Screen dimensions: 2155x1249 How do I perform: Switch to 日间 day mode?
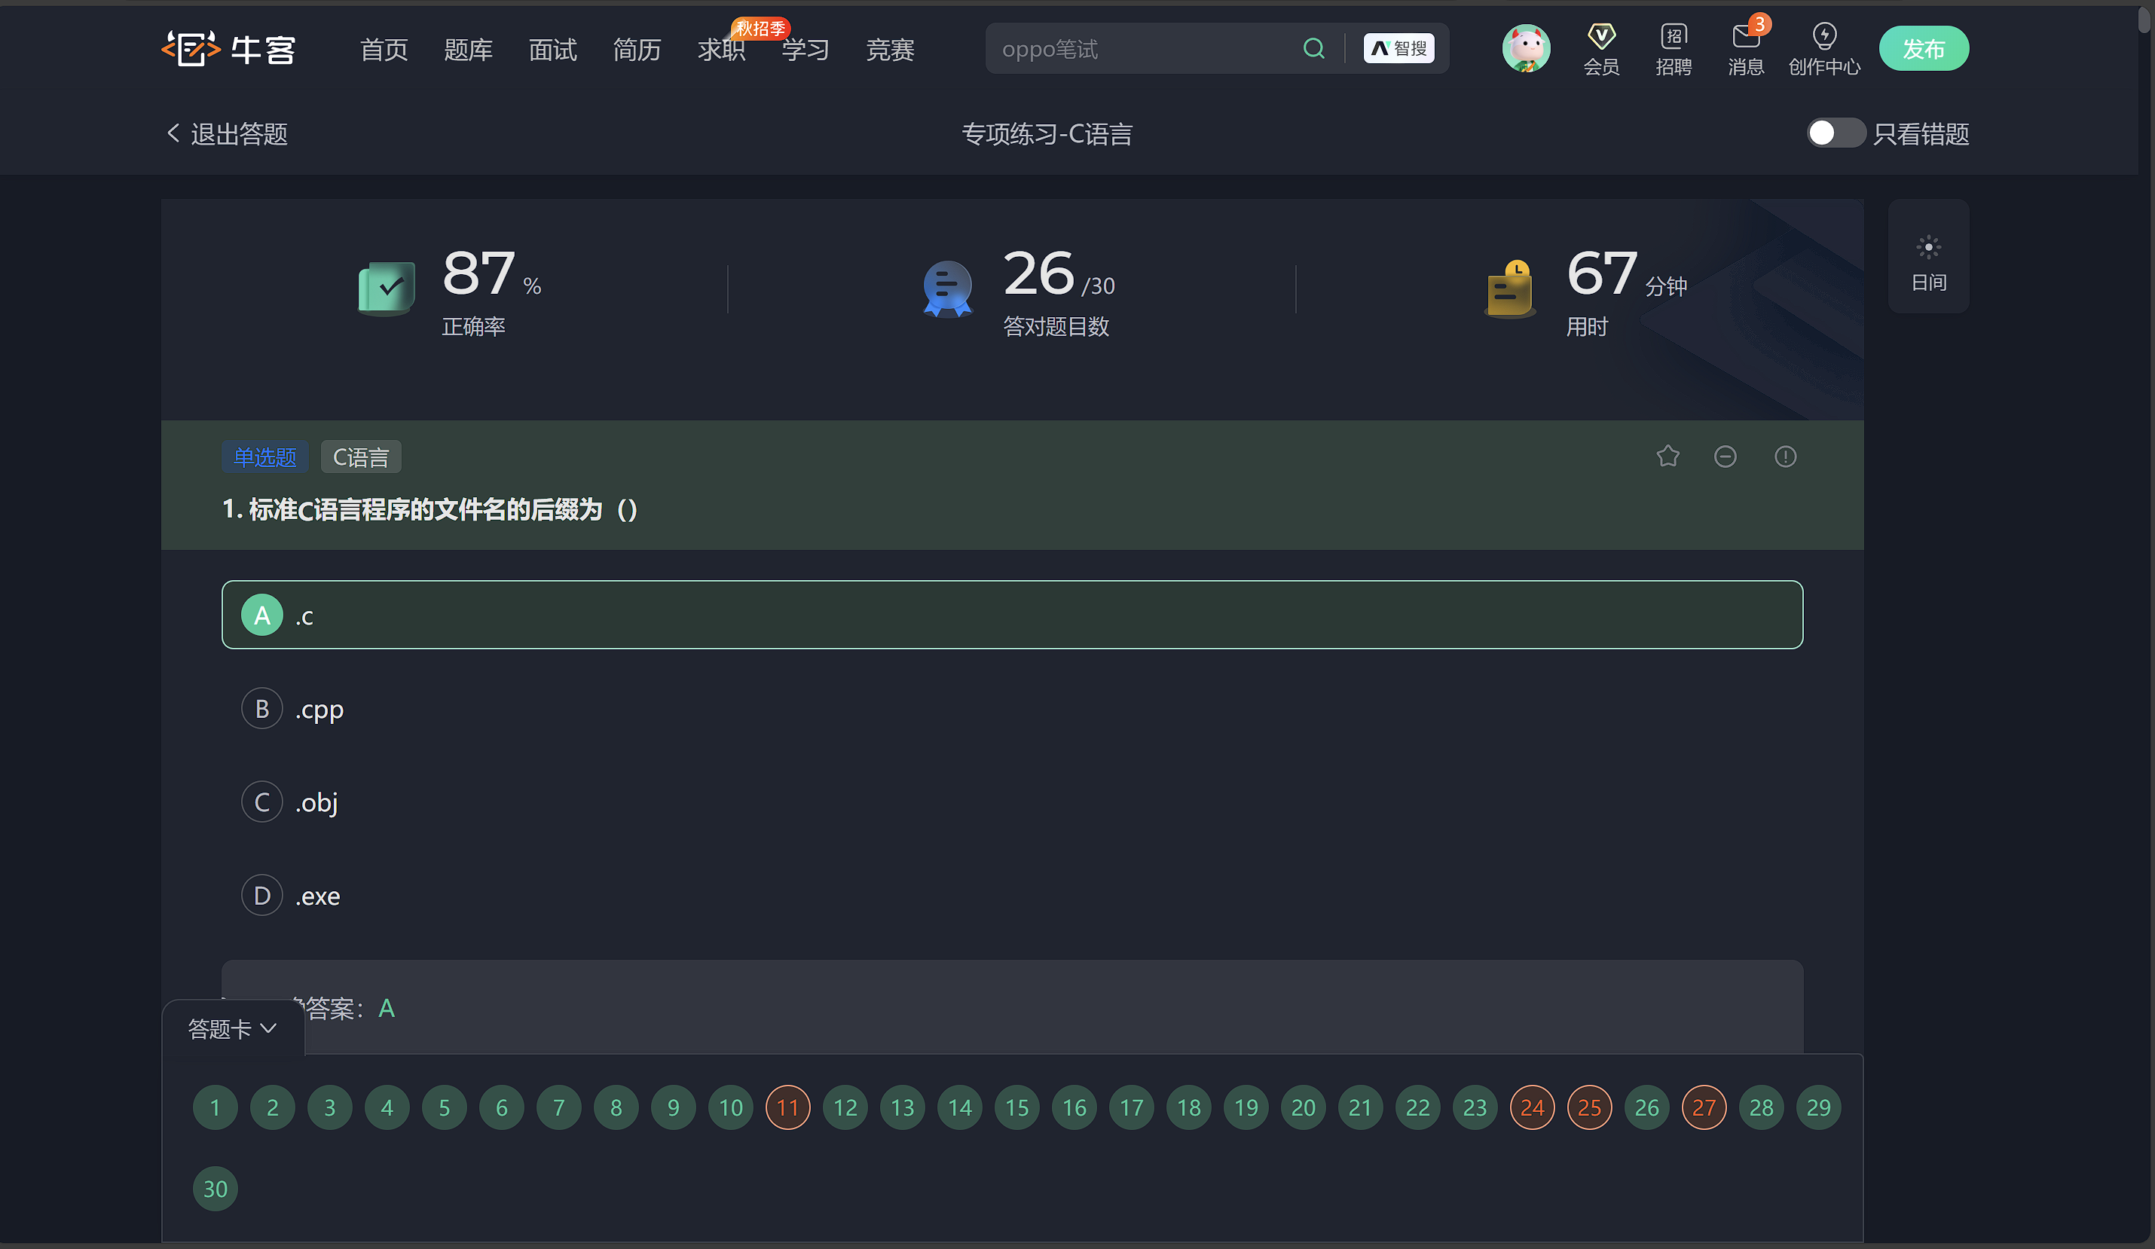[x=1927, y=256]
